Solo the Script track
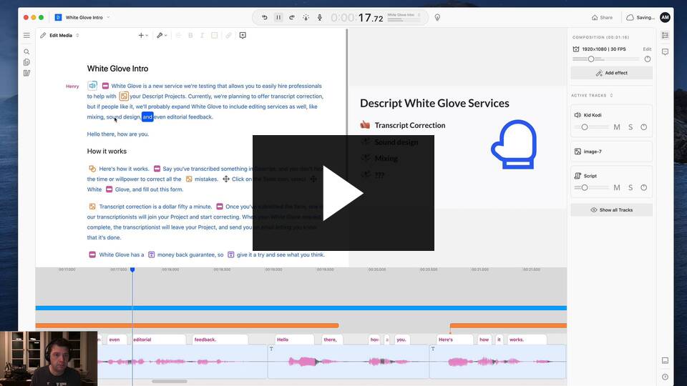 coord(630,188)
